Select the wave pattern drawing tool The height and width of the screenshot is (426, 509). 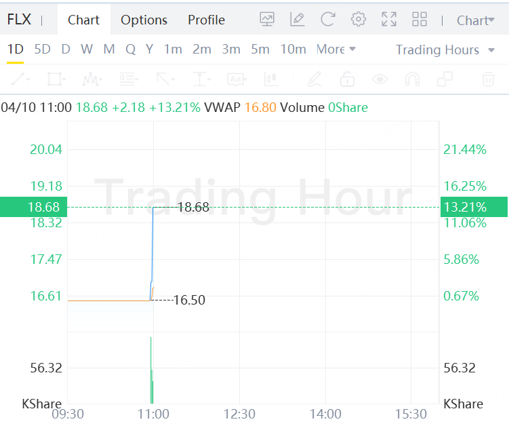pos(92,79)
